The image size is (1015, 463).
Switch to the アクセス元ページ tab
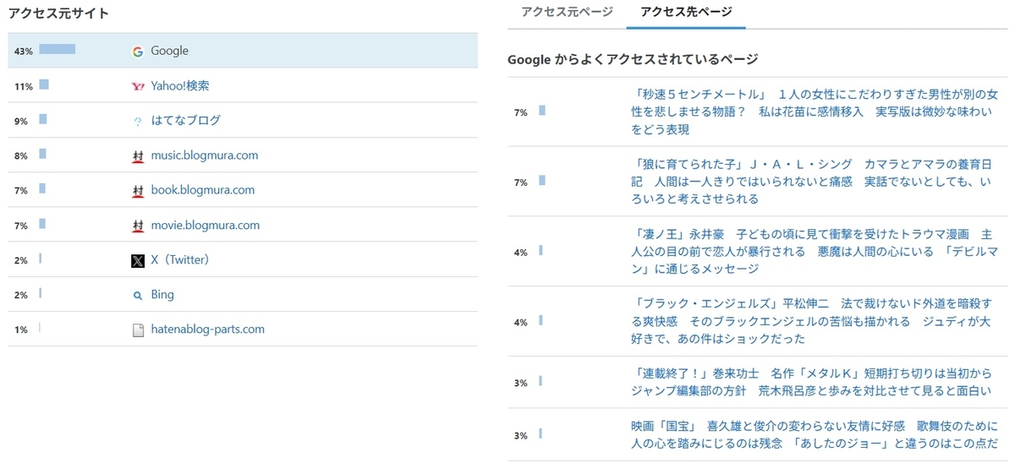(567, 12)
